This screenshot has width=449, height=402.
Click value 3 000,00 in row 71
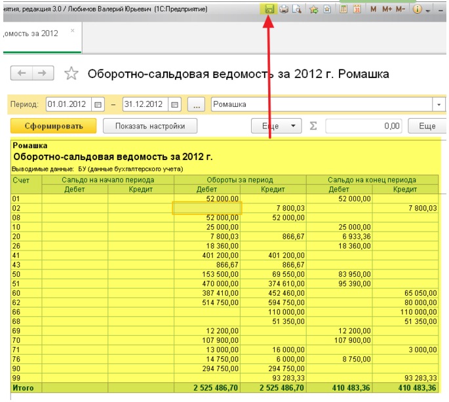coord(422,350)
